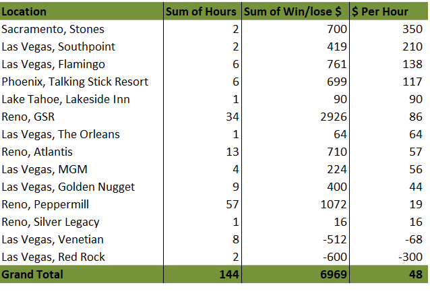Click the Grand Total 144 hours value
This screenshot has width=430, height=304.
(x=229, y=274)
